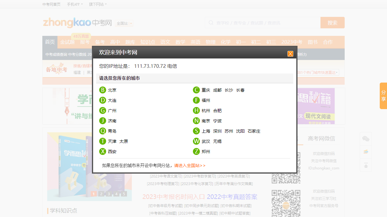Click the D letter icon before 大连
This screenshot has width=387, height=217.
click(102, 100)
